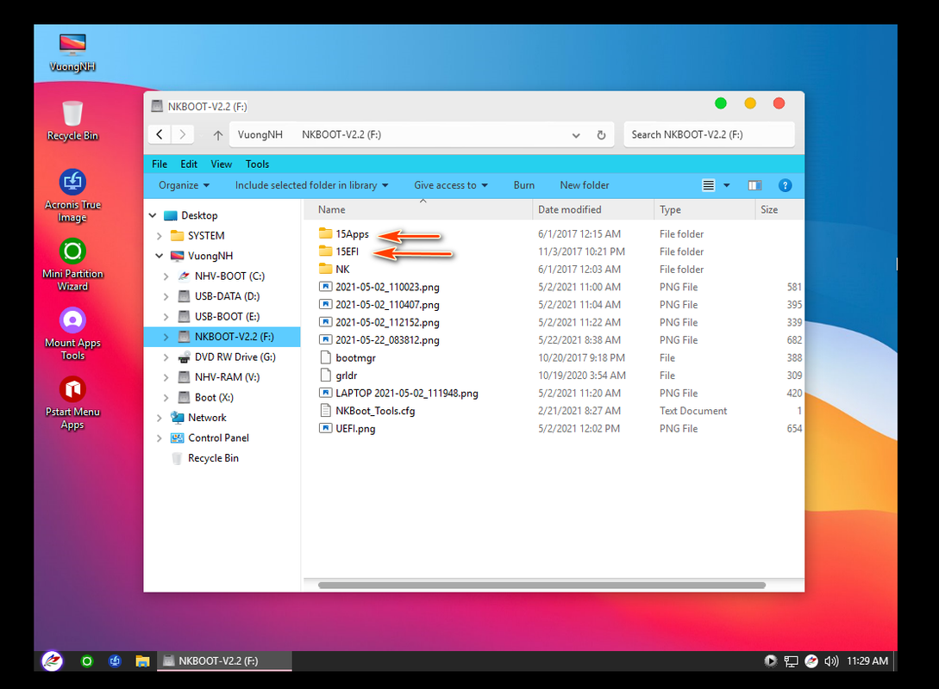Open Acronis taskbar icon
The image size is (939, 689).
click(115, 661)
